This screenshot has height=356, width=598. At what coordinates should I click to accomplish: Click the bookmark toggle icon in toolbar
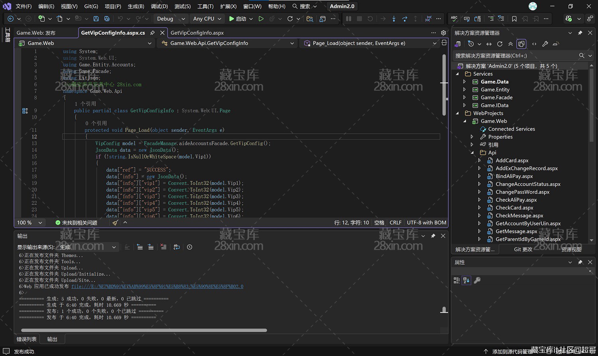click(514, 19)
